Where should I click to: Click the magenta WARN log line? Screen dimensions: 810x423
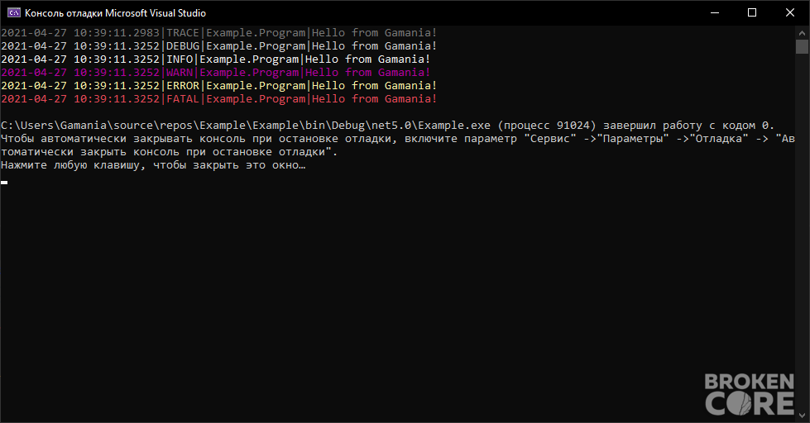(x=216, y=73)
